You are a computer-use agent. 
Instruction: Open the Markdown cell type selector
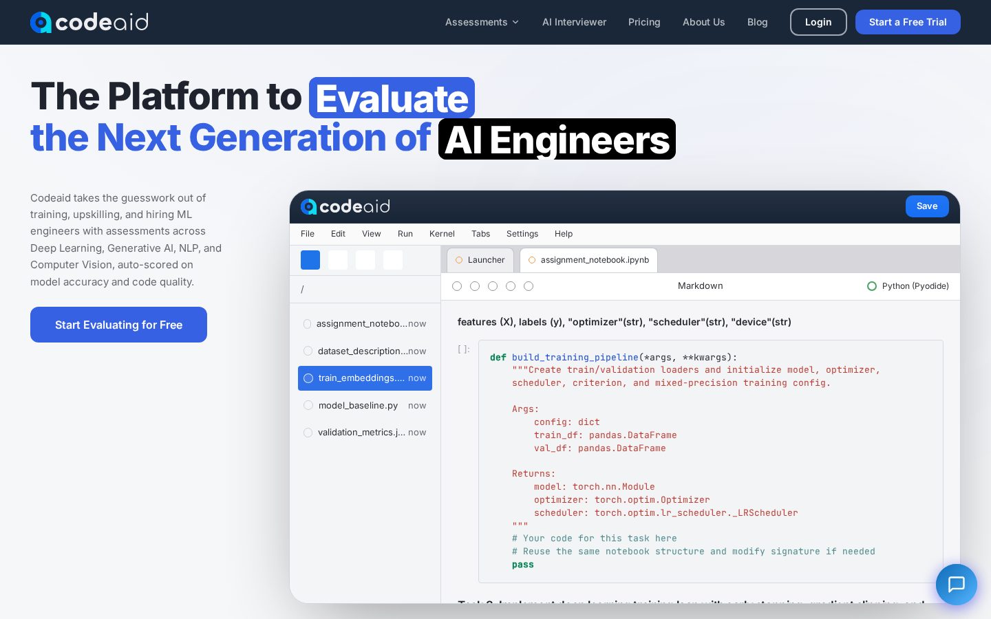point(700,286)
